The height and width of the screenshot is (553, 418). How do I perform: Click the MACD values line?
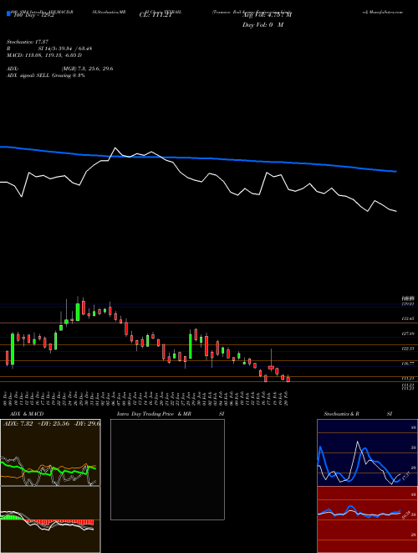coord(44,55)
